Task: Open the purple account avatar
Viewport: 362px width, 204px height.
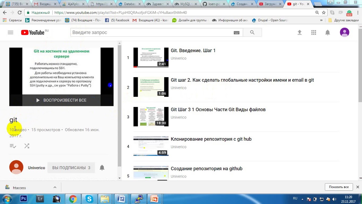Action: coord(344,32)
